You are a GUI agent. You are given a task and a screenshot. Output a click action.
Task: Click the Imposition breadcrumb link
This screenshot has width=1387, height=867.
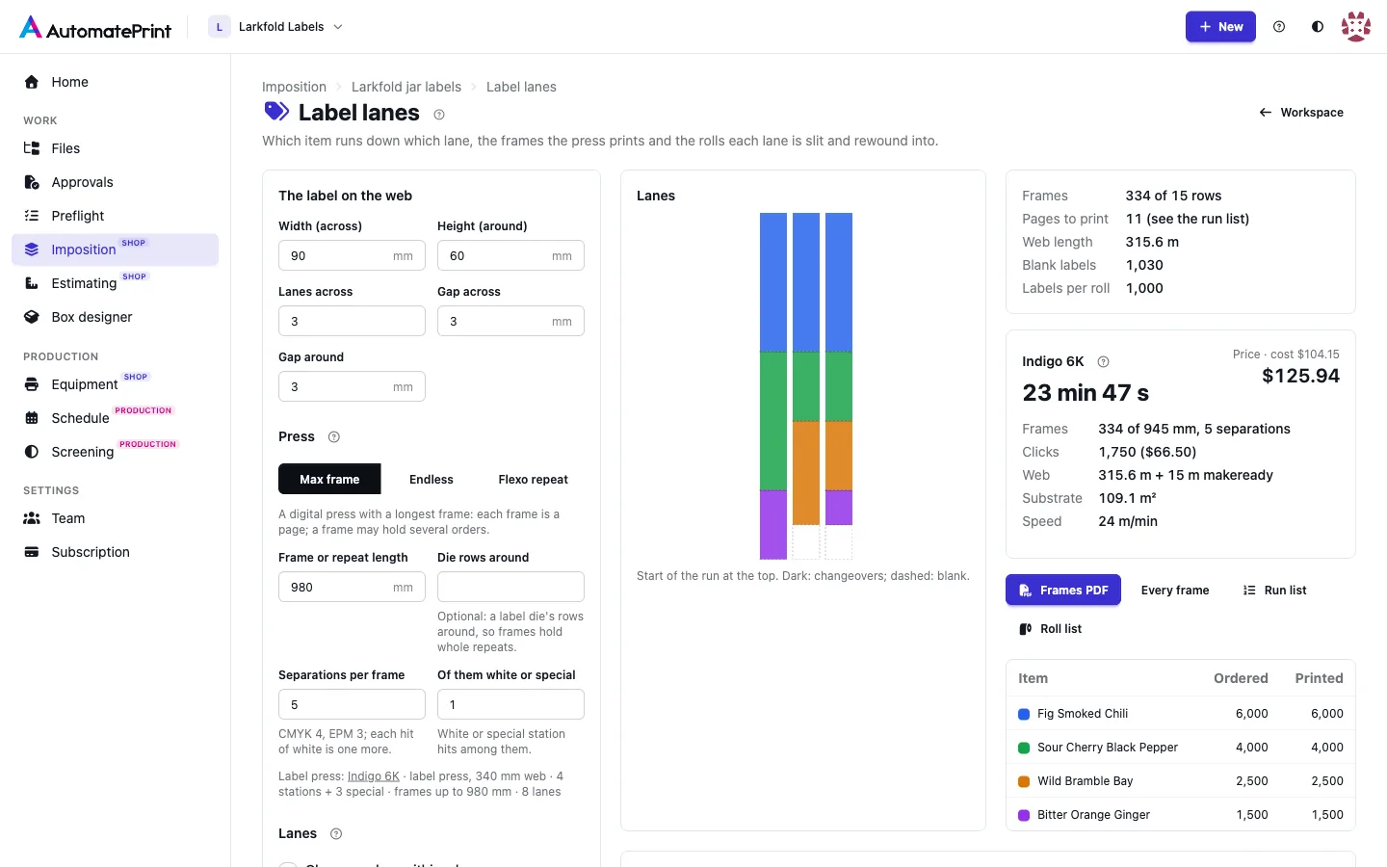tap(294, 87)
